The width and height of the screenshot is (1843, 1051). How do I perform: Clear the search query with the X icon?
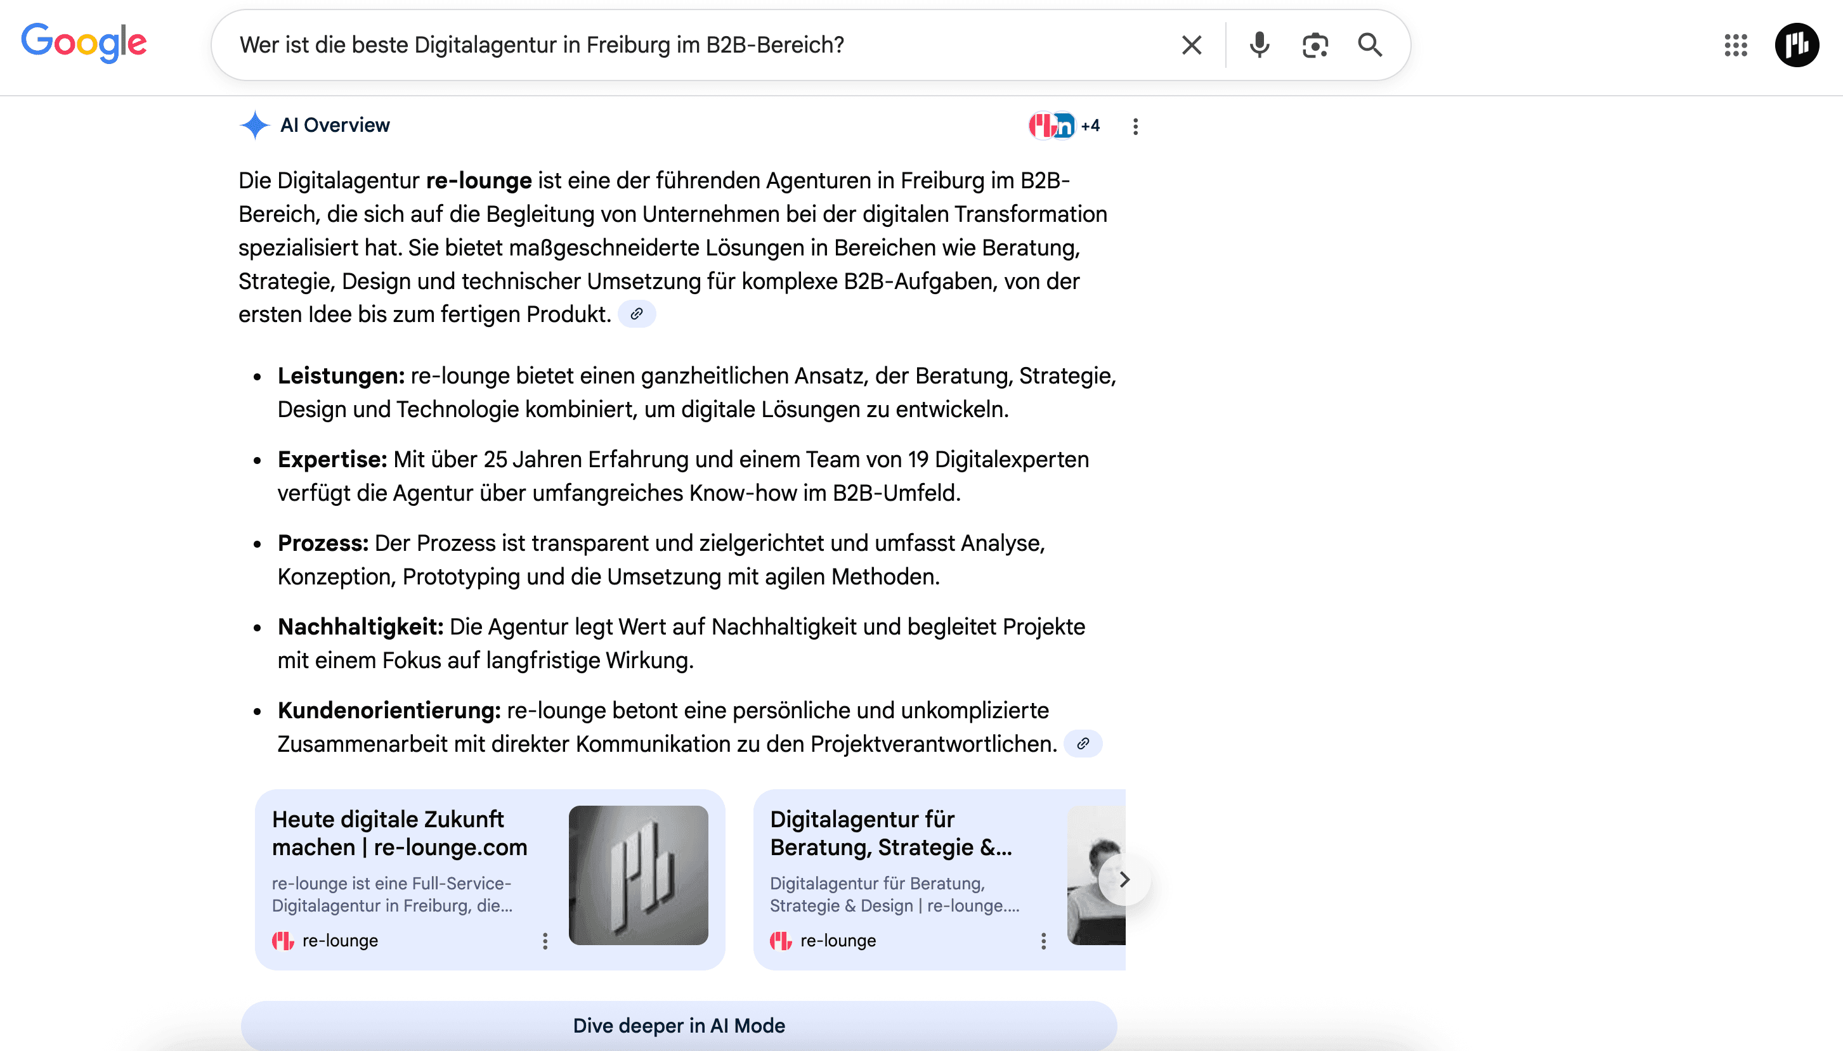(x=1191, y=45)
